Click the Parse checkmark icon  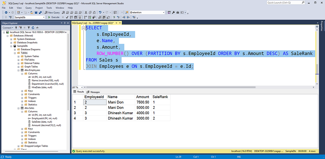67,17
